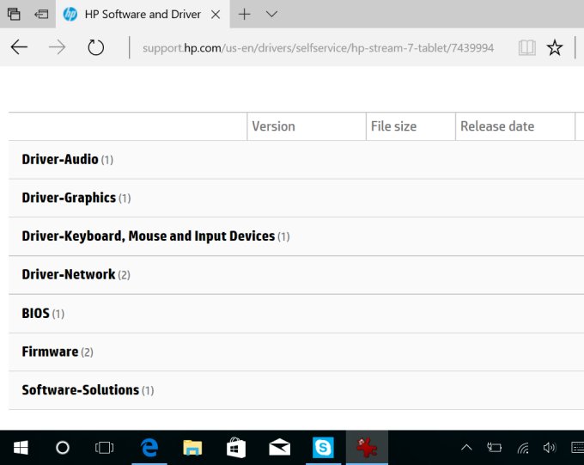Click the set tabs aside icon

[41, 14]
